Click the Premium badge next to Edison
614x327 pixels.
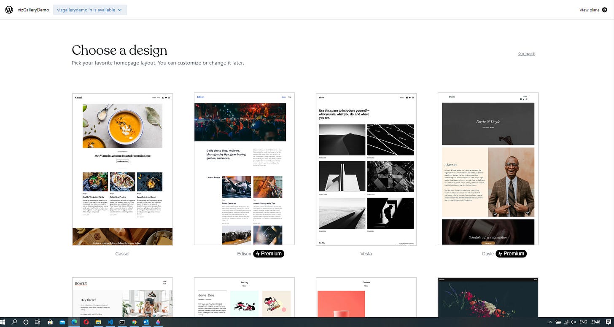(x=269, y=254)
